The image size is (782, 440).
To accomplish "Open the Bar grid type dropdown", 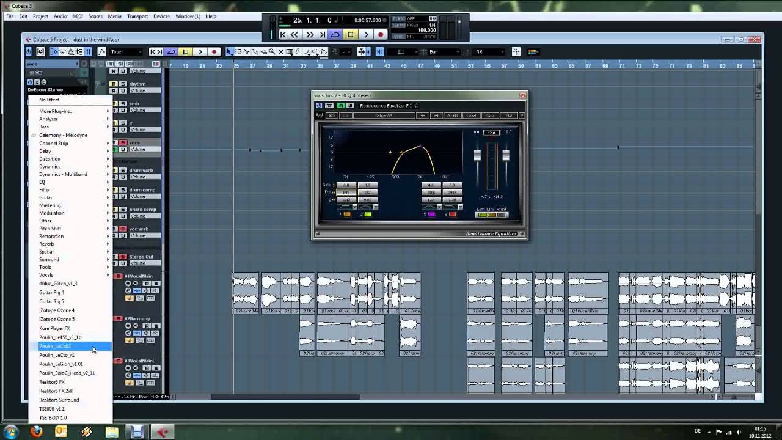I will pos(444,52).
